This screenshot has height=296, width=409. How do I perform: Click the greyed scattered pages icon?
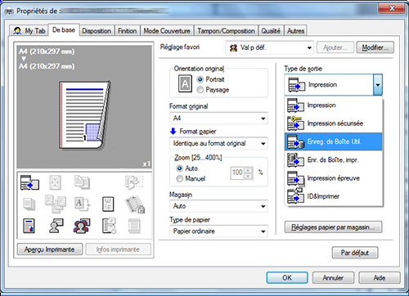(x=56, y=204)
